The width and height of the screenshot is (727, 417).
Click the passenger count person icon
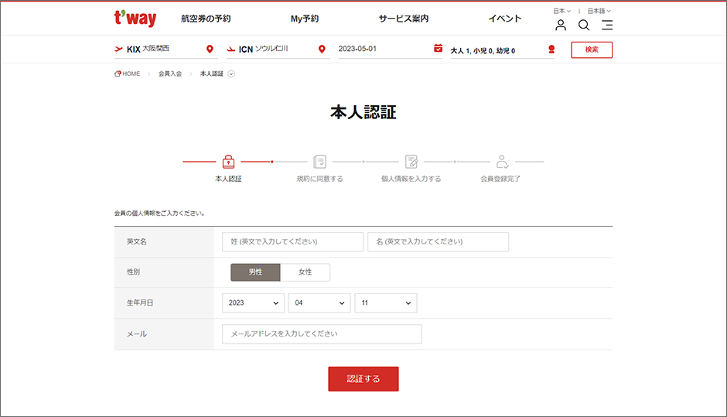[551, 50]
